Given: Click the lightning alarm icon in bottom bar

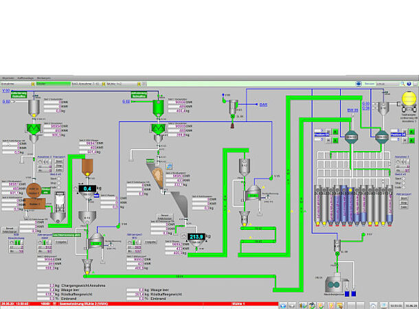Looking at the screenshot, I should click(x=331, y=306).
